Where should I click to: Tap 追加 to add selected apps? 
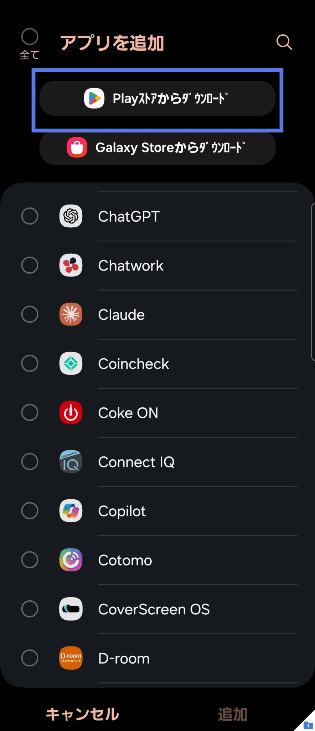pos(233,714)
